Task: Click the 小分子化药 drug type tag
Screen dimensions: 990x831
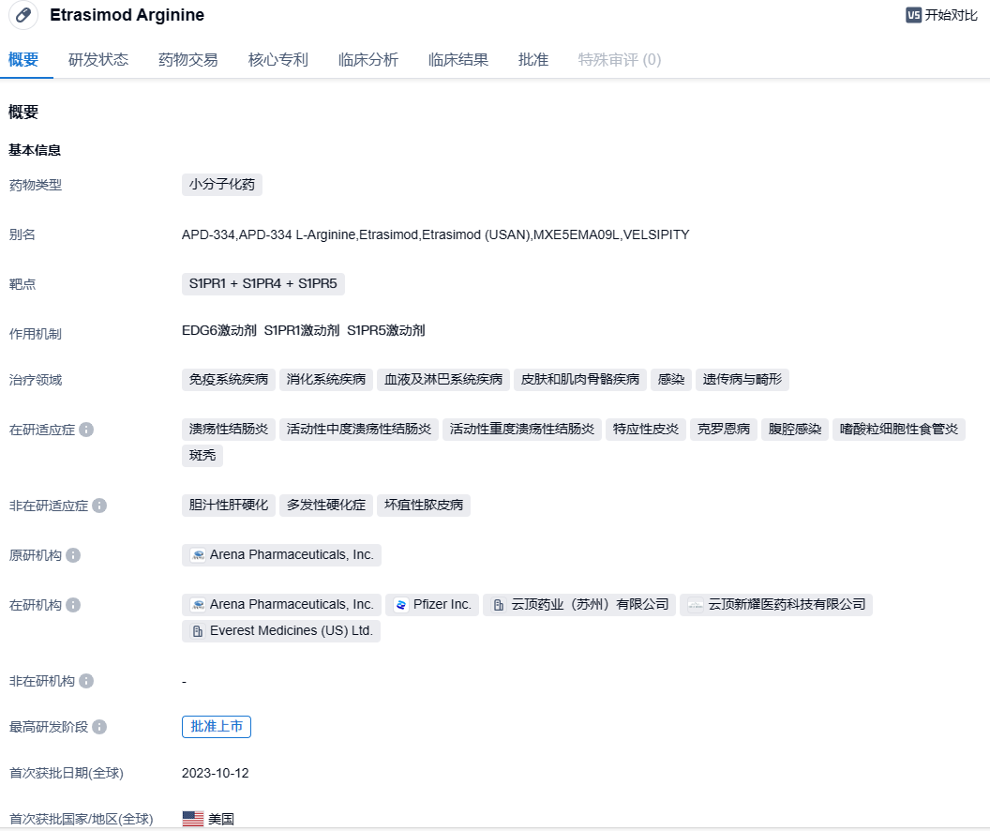Action: pos(222,185)
